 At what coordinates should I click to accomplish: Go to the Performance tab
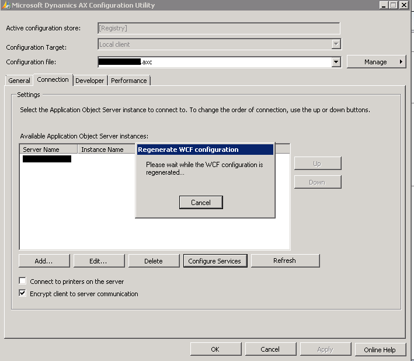(x=129, y=81)
